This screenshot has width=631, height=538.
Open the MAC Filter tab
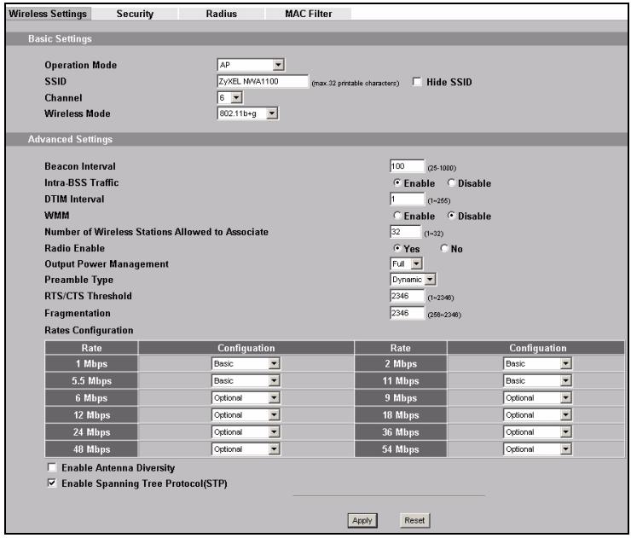coord(309,14)
